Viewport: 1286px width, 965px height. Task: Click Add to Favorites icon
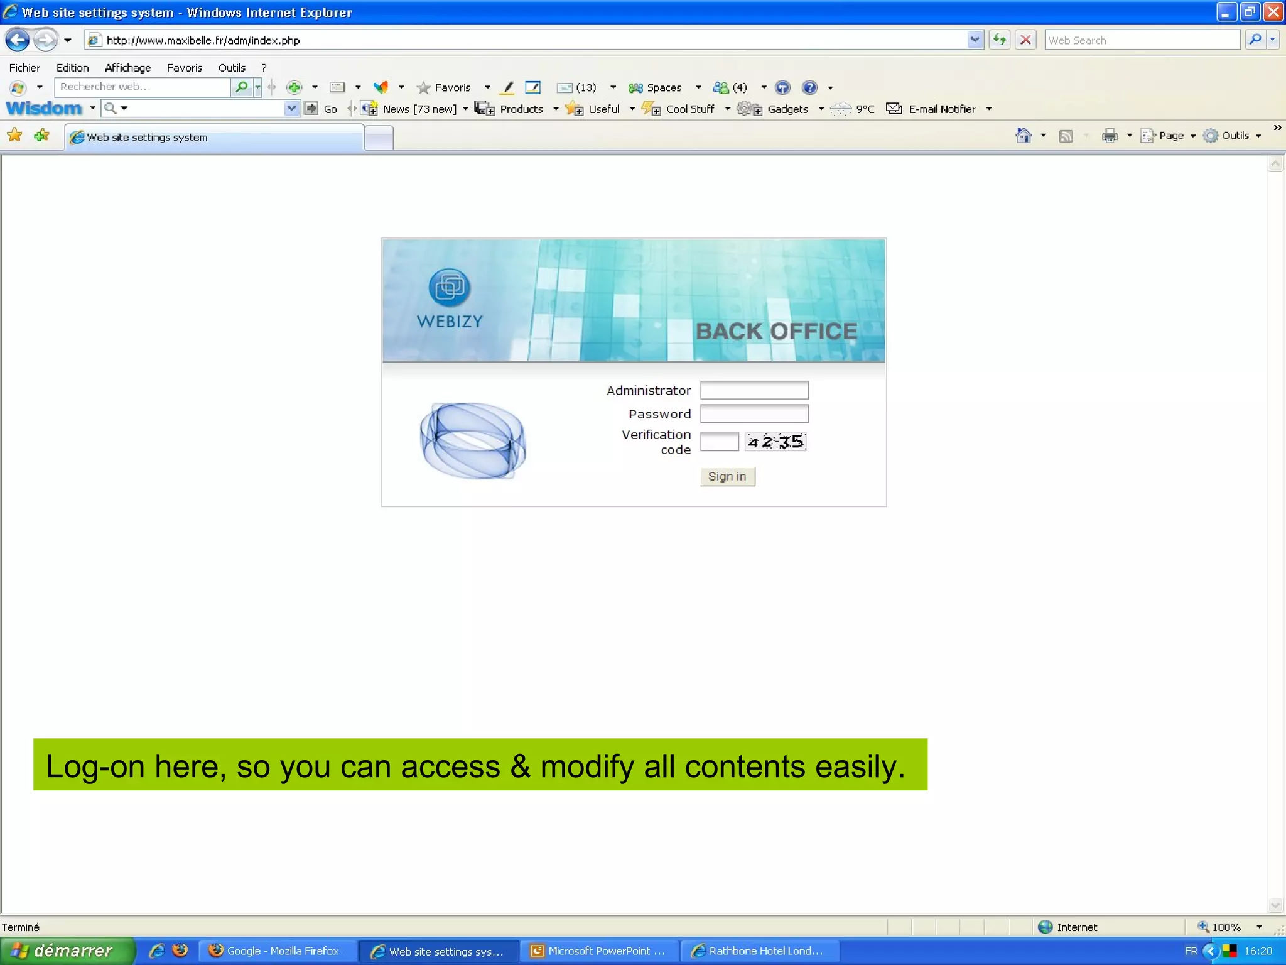pyautogui.click(x=41, y=136)
